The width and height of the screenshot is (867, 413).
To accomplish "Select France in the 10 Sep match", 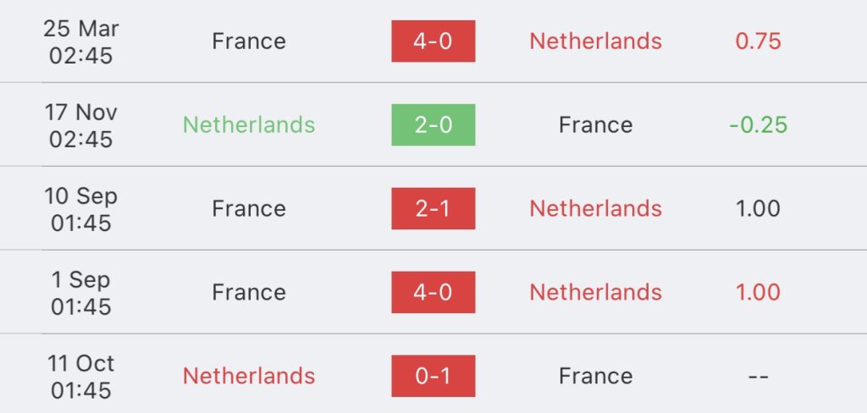I will click(249, 208).
